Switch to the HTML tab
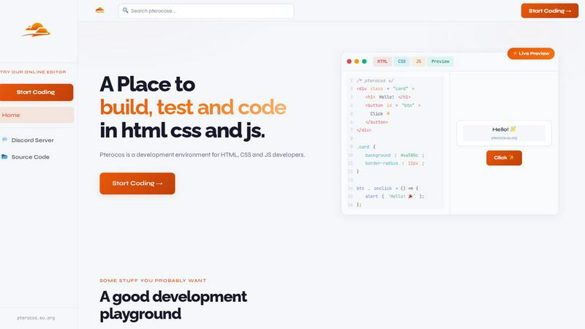 [382, 61]
